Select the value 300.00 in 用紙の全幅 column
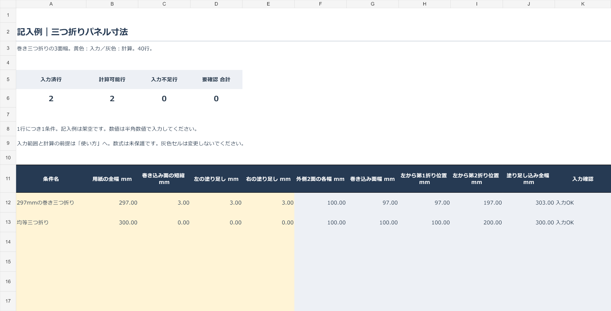The image size is (611, 311). pos(112,222)
